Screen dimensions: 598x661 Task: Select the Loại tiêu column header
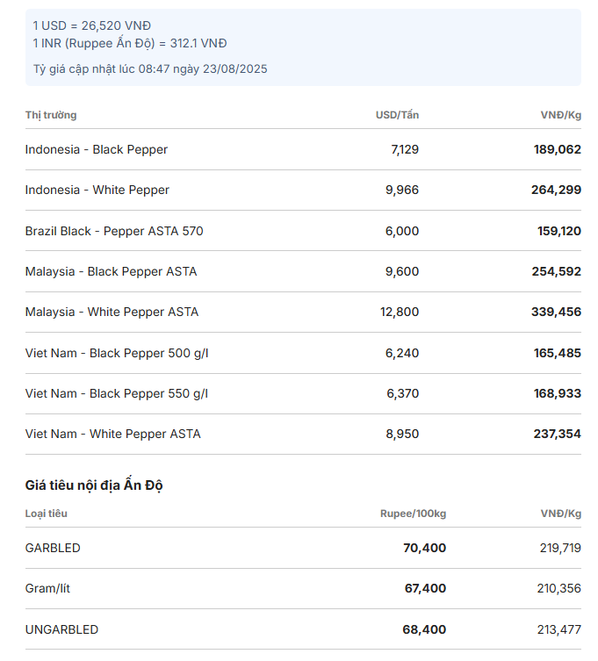(47, 514)
